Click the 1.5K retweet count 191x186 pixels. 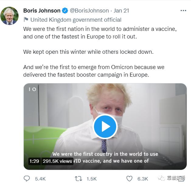pos(92,179)
